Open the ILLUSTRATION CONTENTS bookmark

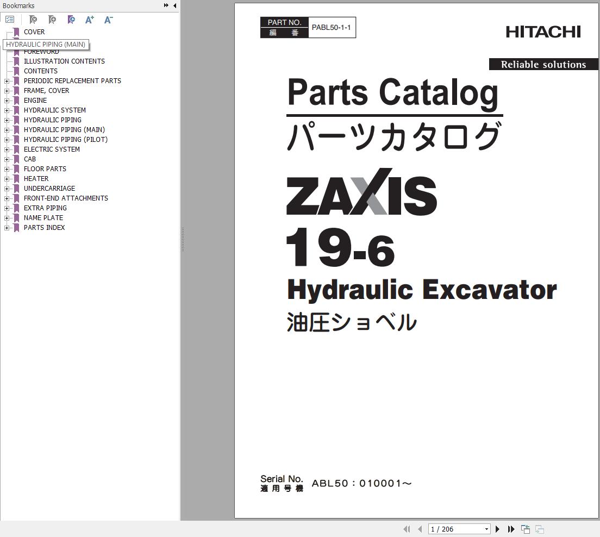64,61
